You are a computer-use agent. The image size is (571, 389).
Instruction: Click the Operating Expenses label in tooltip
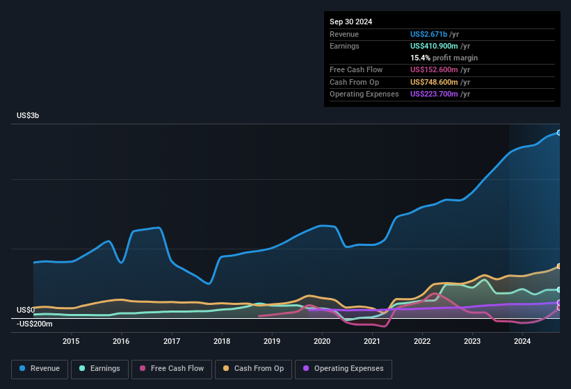pos(364,94)
